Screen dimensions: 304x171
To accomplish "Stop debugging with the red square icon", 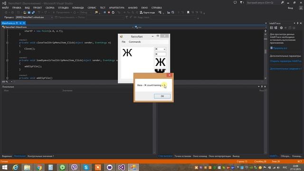I will click(109, 12).
